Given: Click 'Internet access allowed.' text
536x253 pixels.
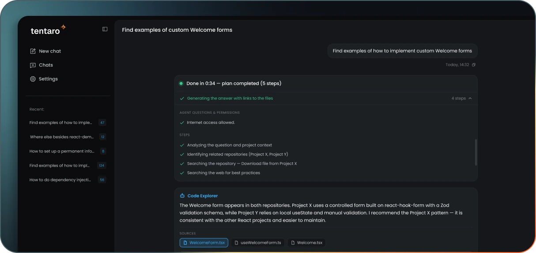Looking at the screenshot, I should pos(211,123).
